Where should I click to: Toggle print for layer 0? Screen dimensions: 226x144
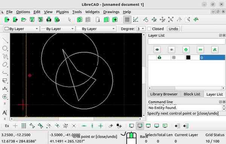tap(159, 57)
